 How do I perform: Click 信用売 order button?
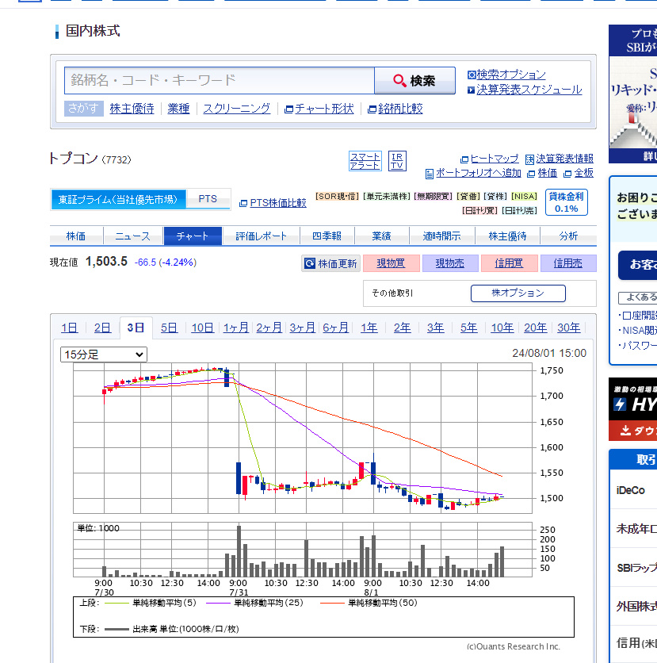(568, 263)
